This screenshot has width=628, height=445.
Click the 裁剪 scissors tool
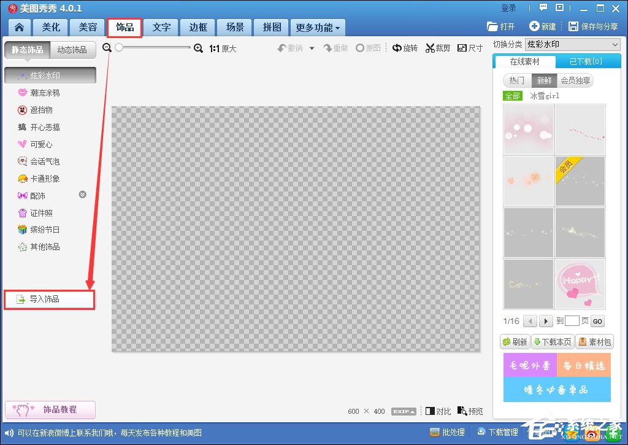click(438, 48)
